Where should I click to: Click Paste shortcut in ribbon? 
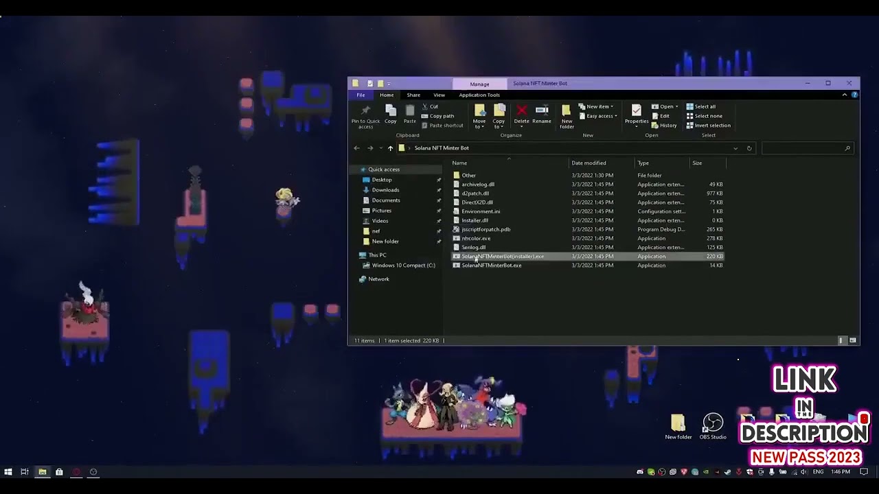pos(442,126)
